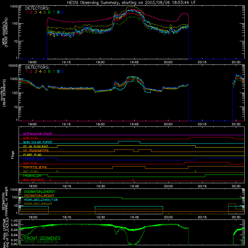This screenshot has width=248, height=248.
Task: Click the PARTICLE_FLAG label
Action: point(35,167)
